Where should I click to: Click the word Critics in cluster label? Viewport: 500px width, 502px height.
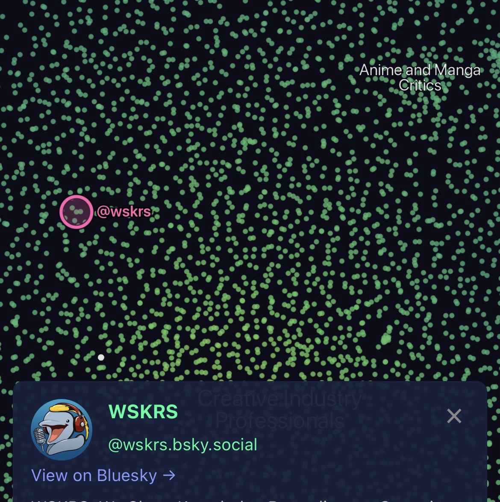[420, 85]
